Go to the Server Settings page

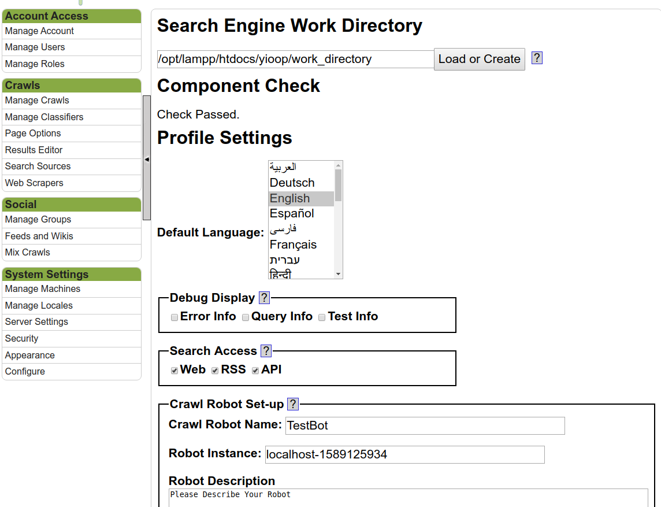[x=36, y=322]
